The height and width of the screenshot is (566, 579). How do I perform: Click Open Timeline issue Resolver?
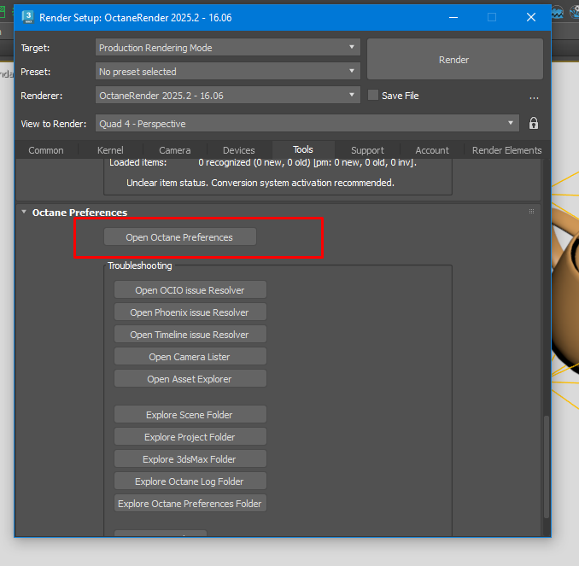(x=190, y=334)
